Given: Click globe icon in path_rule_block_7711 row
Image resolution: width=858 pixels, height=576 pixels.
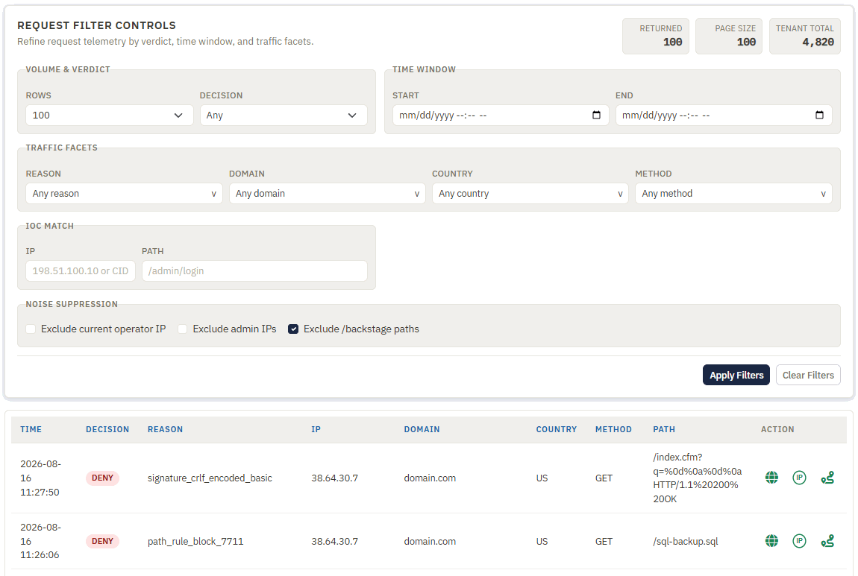Looking at the screenshot, I should [x=771, y=541].
